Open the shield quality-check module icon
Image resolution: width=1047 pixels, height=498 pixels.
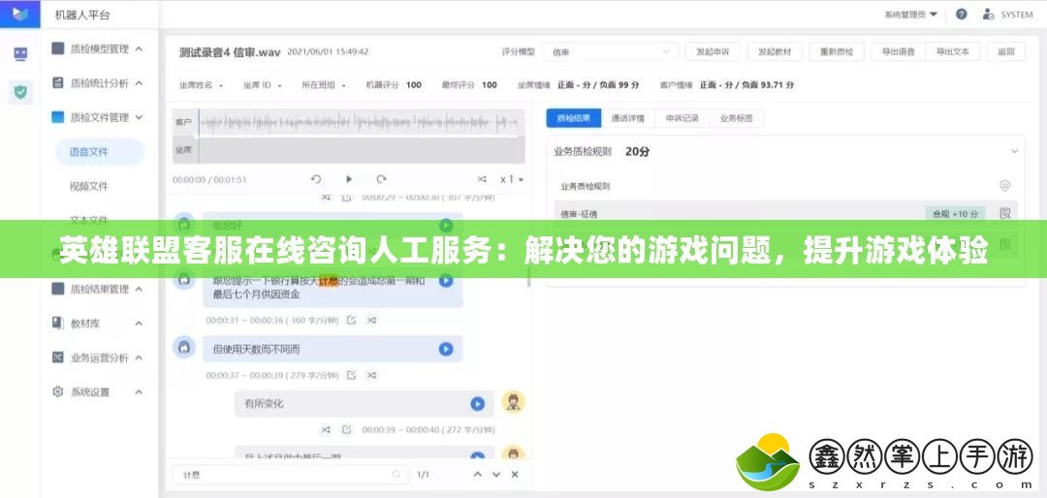pos(20,92)
